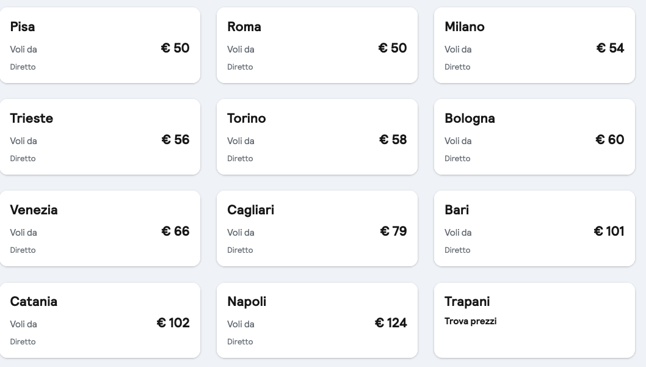Open the Pisa flight card
Screen dimensions: 646x367
point(100,45)
